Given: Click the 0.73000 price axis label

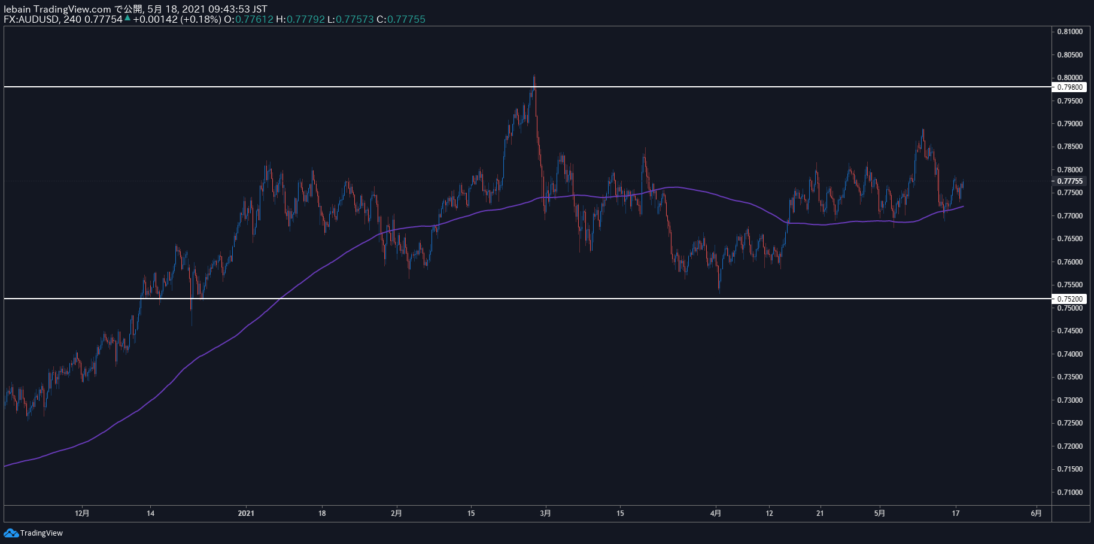Looking at the screenshot, I should point(1070,400).
